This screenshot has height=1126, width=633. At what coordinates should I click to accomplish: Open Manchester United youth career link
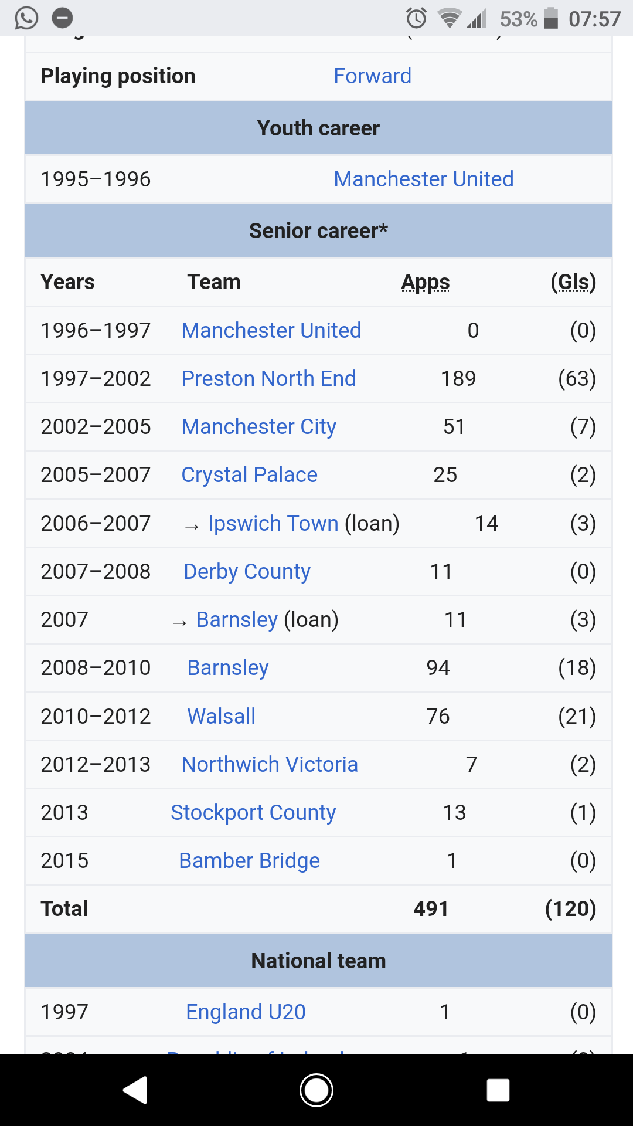point(423,179)
